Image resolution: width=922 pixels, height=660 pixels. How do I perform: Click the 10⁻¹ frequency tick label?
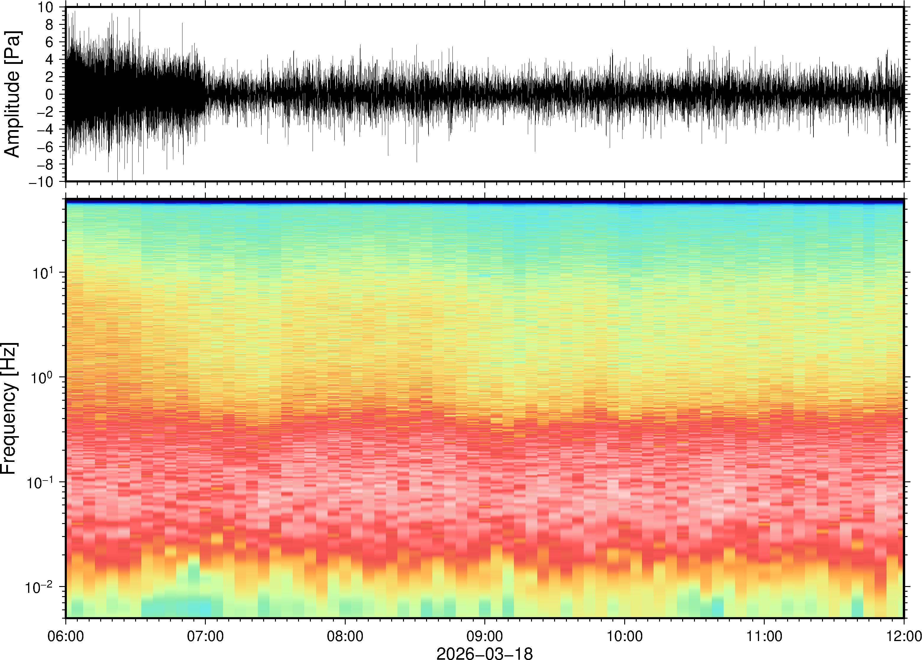click(39, 482)
